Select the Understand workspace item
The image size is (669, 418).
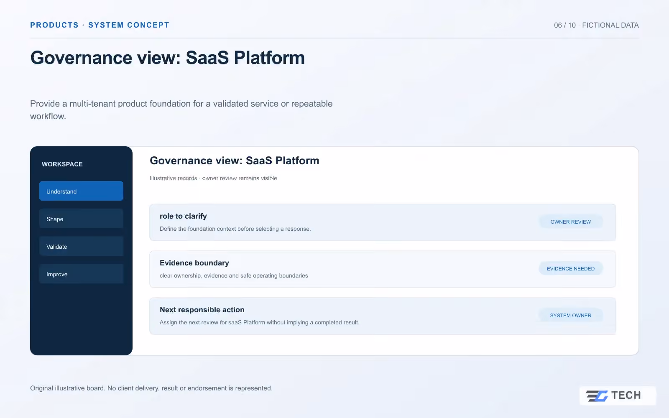coord(81,191)
